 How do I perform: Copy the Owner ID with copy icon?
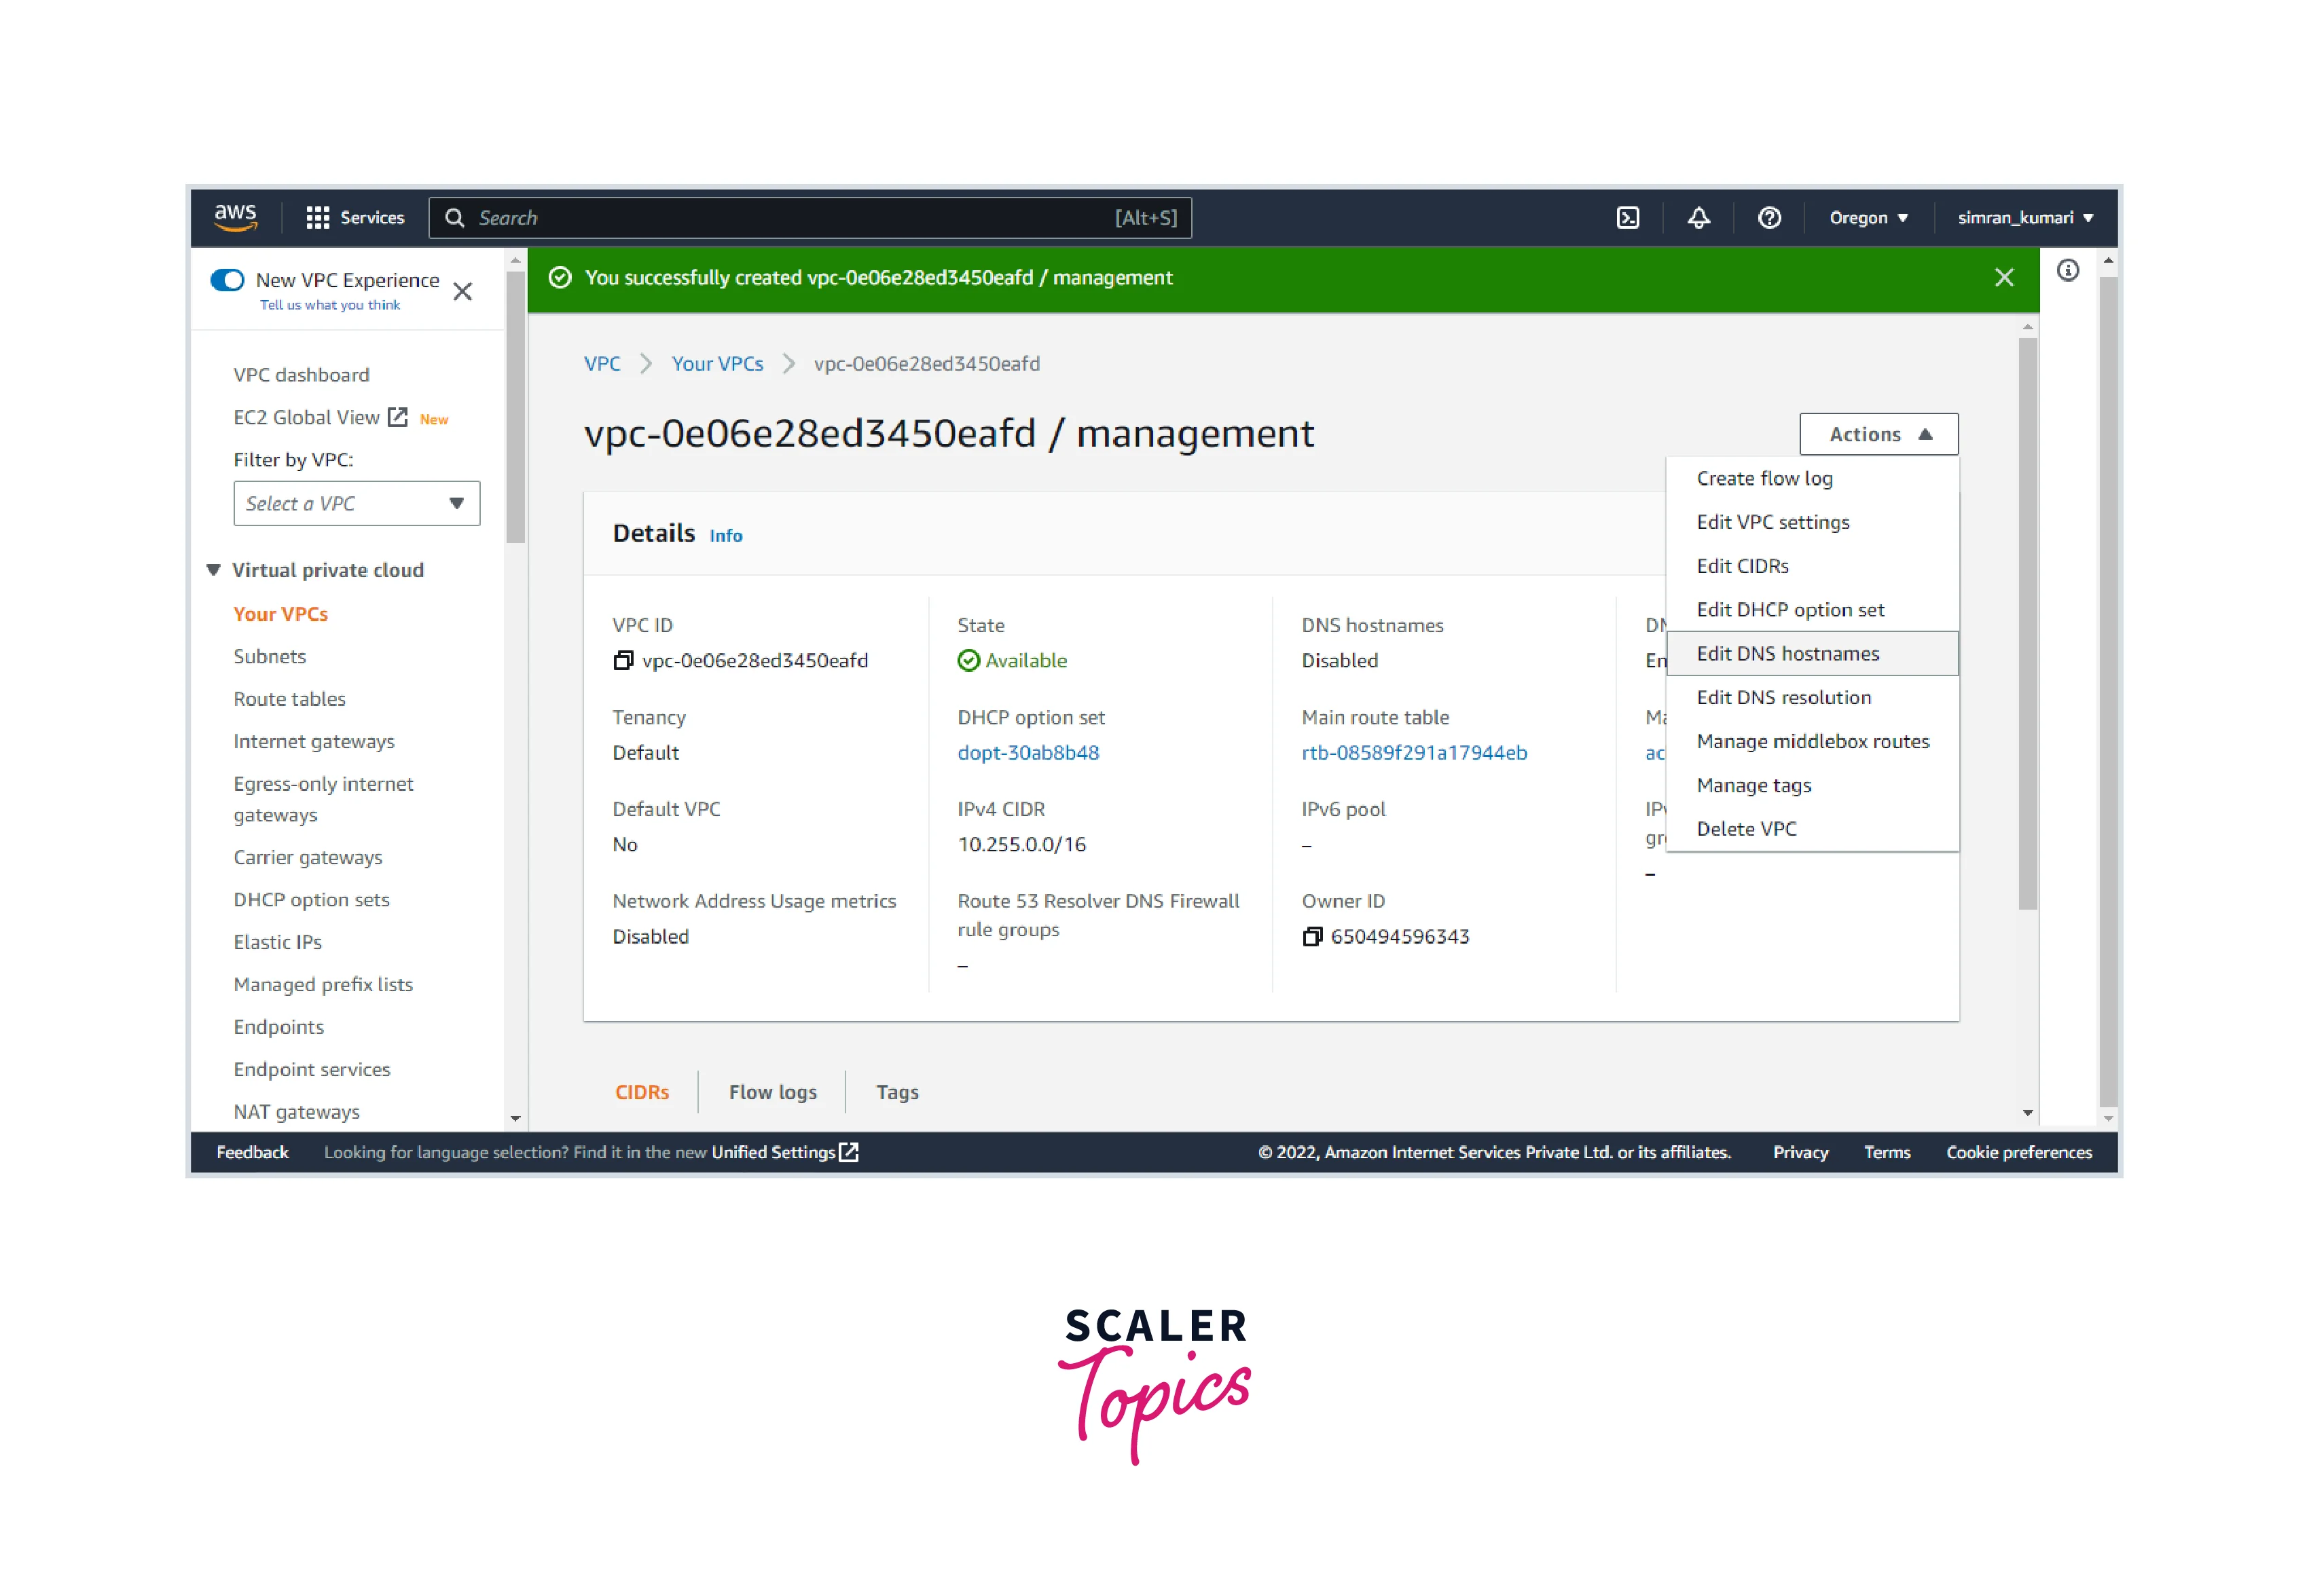click(1311, 937)
